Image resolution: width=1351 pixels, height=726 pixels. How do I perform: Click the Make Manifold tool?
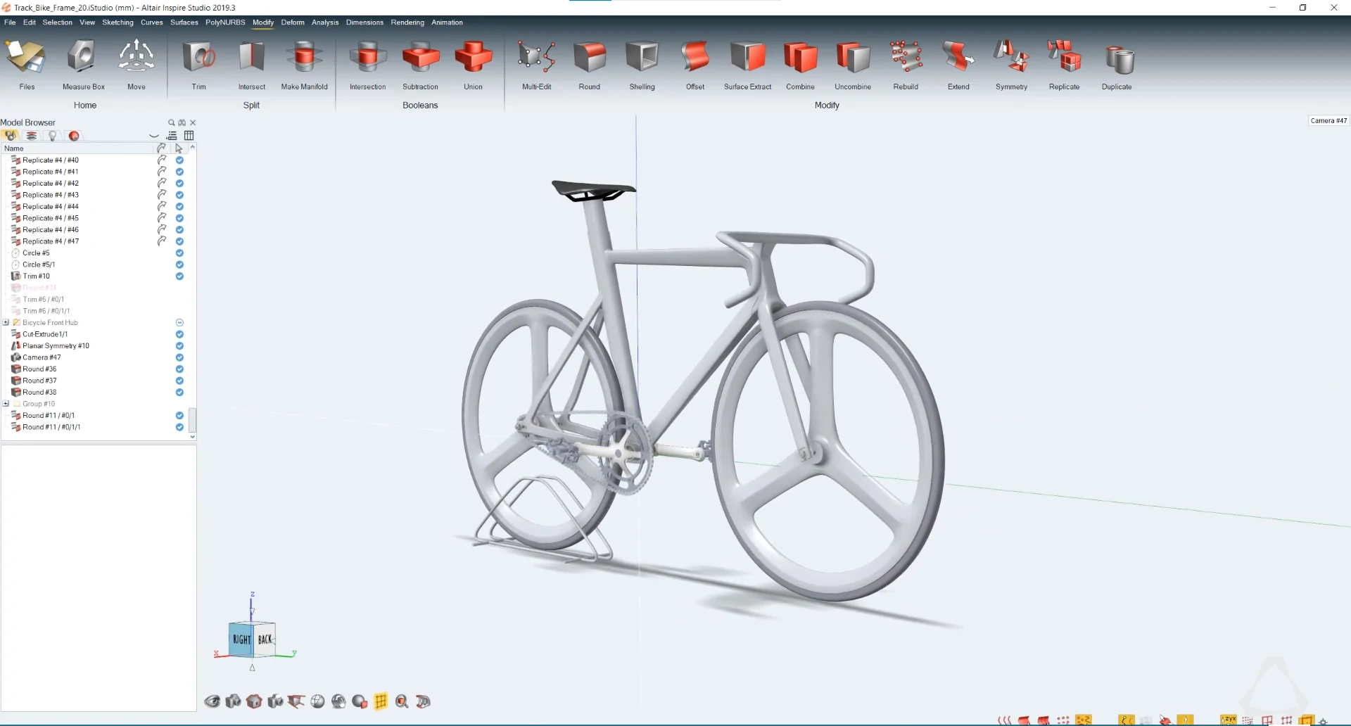point(304,65)
